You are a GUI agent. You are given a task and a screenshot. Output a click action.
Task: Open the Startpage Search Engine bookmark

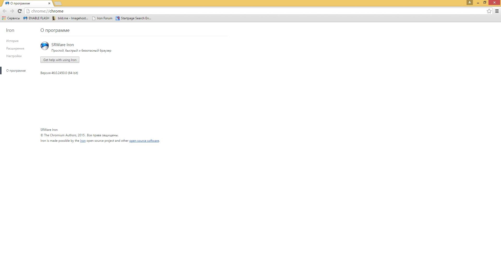[x=133, y=18]
